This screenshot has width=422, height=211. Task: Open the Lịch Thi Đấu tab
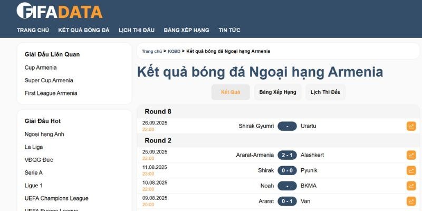point(325,92)
